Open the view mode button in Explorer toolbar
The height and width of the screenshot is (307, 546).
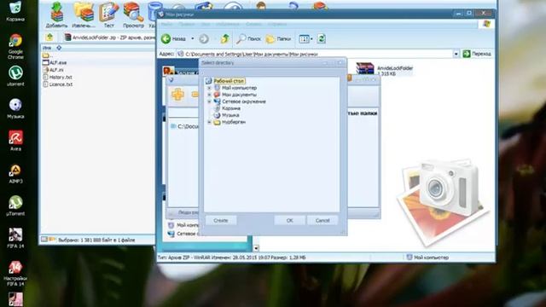[305, 39]
